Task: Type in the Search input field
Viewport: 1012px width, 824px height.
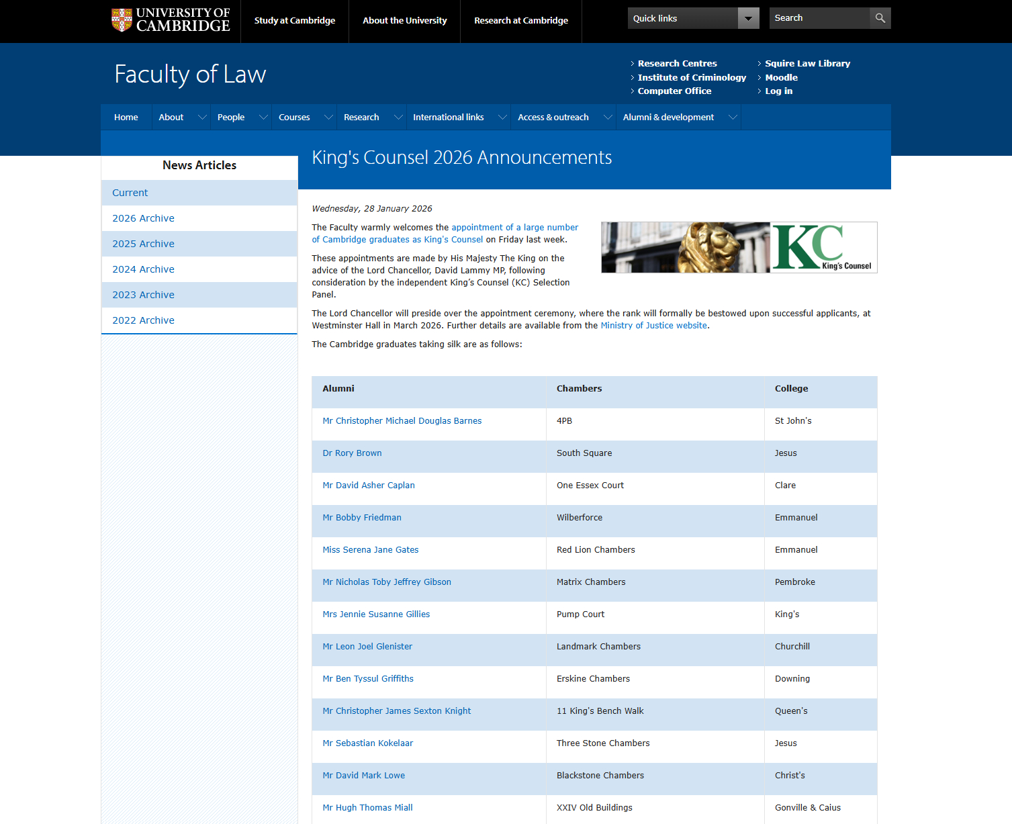Action: (x=819, y=18)
